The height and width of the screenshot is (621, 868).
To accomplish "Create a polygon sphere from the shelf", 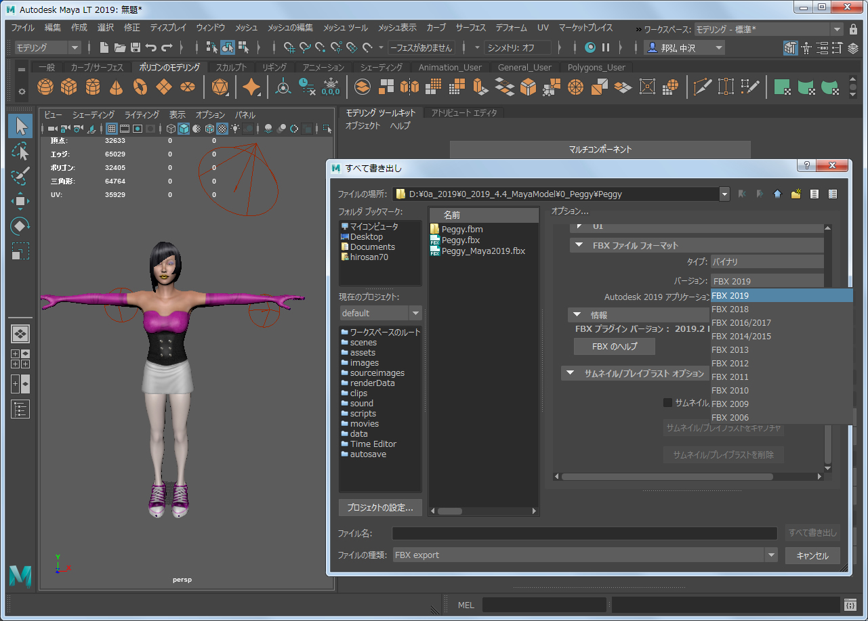I will pyautogui.click(x=45, y=87).
